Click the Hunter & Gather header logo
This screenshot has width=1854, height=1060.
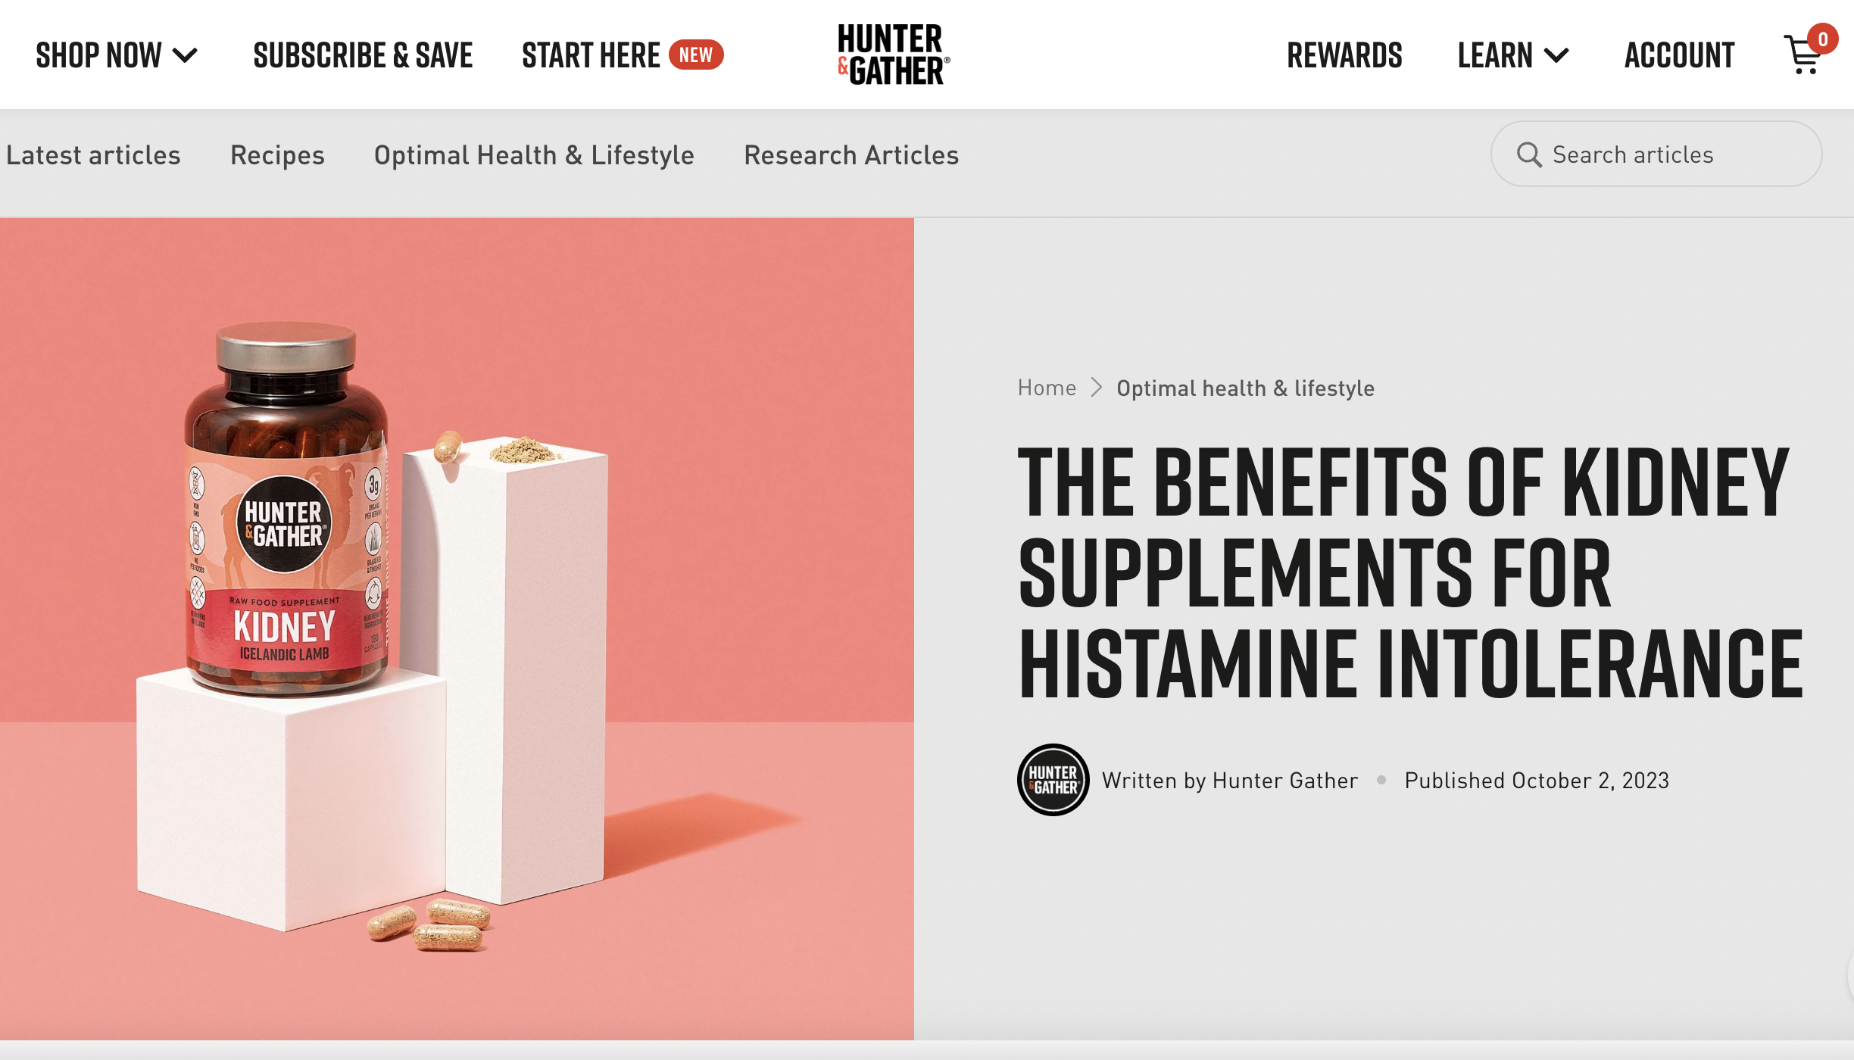click(893, 55)
